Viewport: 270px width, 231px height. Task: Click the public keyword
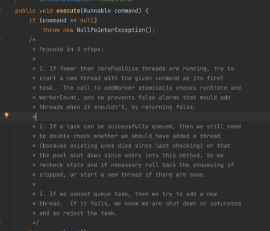26,11
